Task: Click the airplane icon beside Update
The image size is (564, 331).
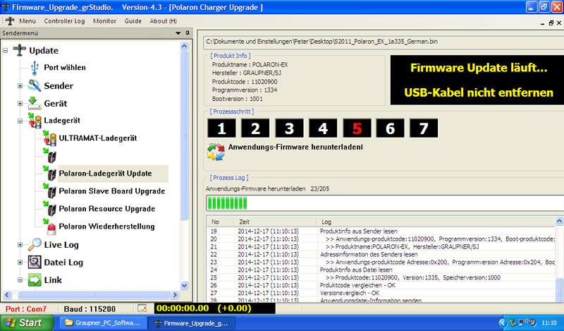Action: pyautogui.click(x=20, y=50)
